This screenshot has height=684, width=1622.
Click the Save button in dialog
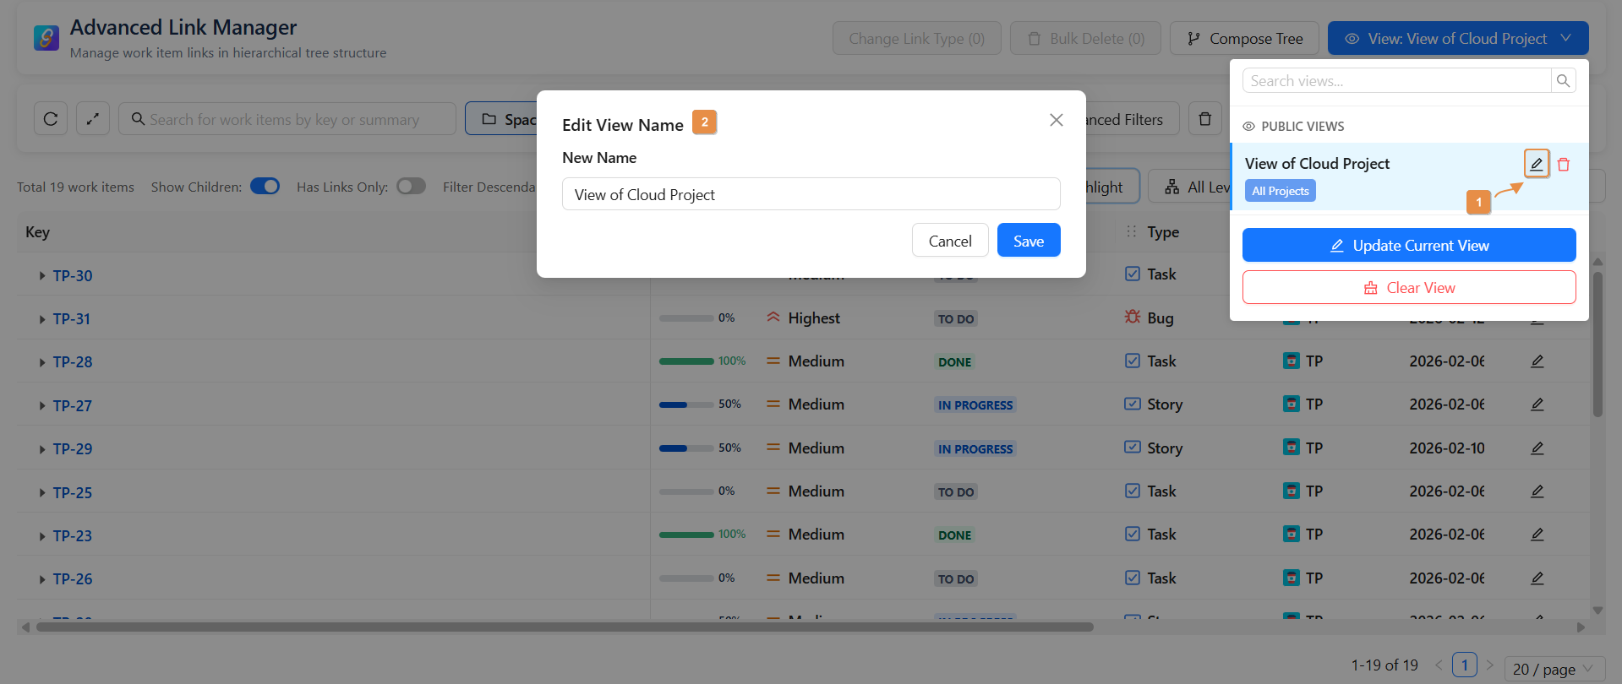click(x=1029, y=241)
